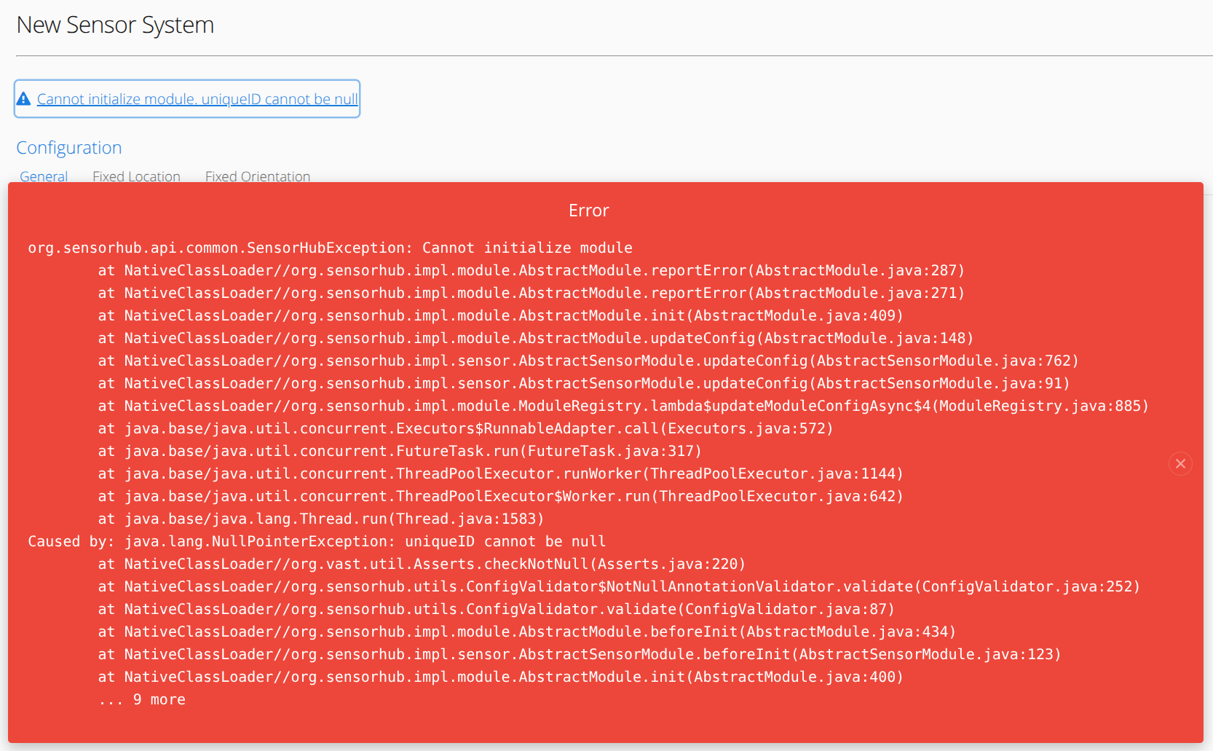
Task: Open the Fixed Location tab
Action: click(135, 176)
